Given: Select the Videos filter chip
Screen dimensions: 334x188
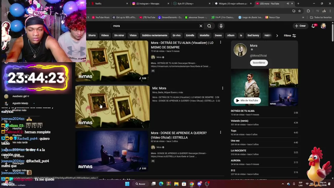Looking at the screenshot, I should pyautogui.click(x=105, y=35).
